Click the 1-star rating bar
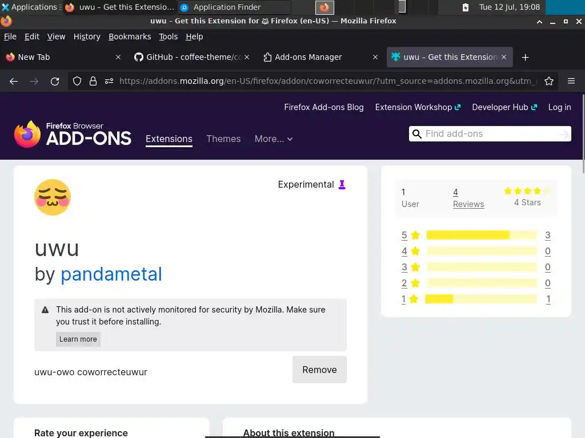The height and width of the screenshot is (438, 585). tap(481, 299)
